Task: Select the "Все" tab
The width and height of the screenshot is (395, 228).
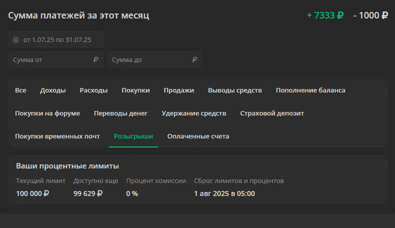Action: point(20,90)
